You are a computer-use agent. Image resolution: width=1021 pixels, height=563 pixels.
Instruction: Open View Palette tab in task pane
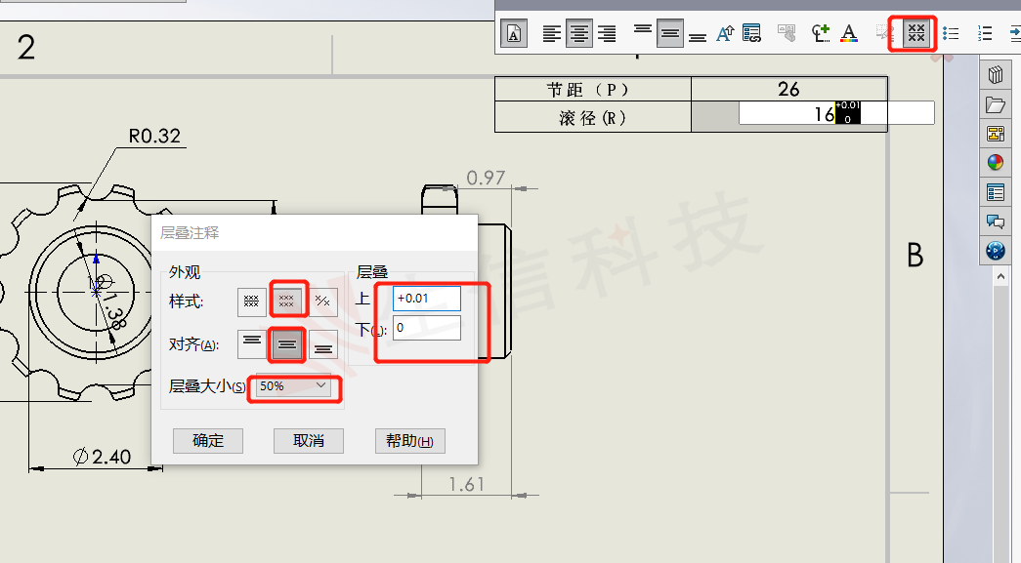point(995,134)
